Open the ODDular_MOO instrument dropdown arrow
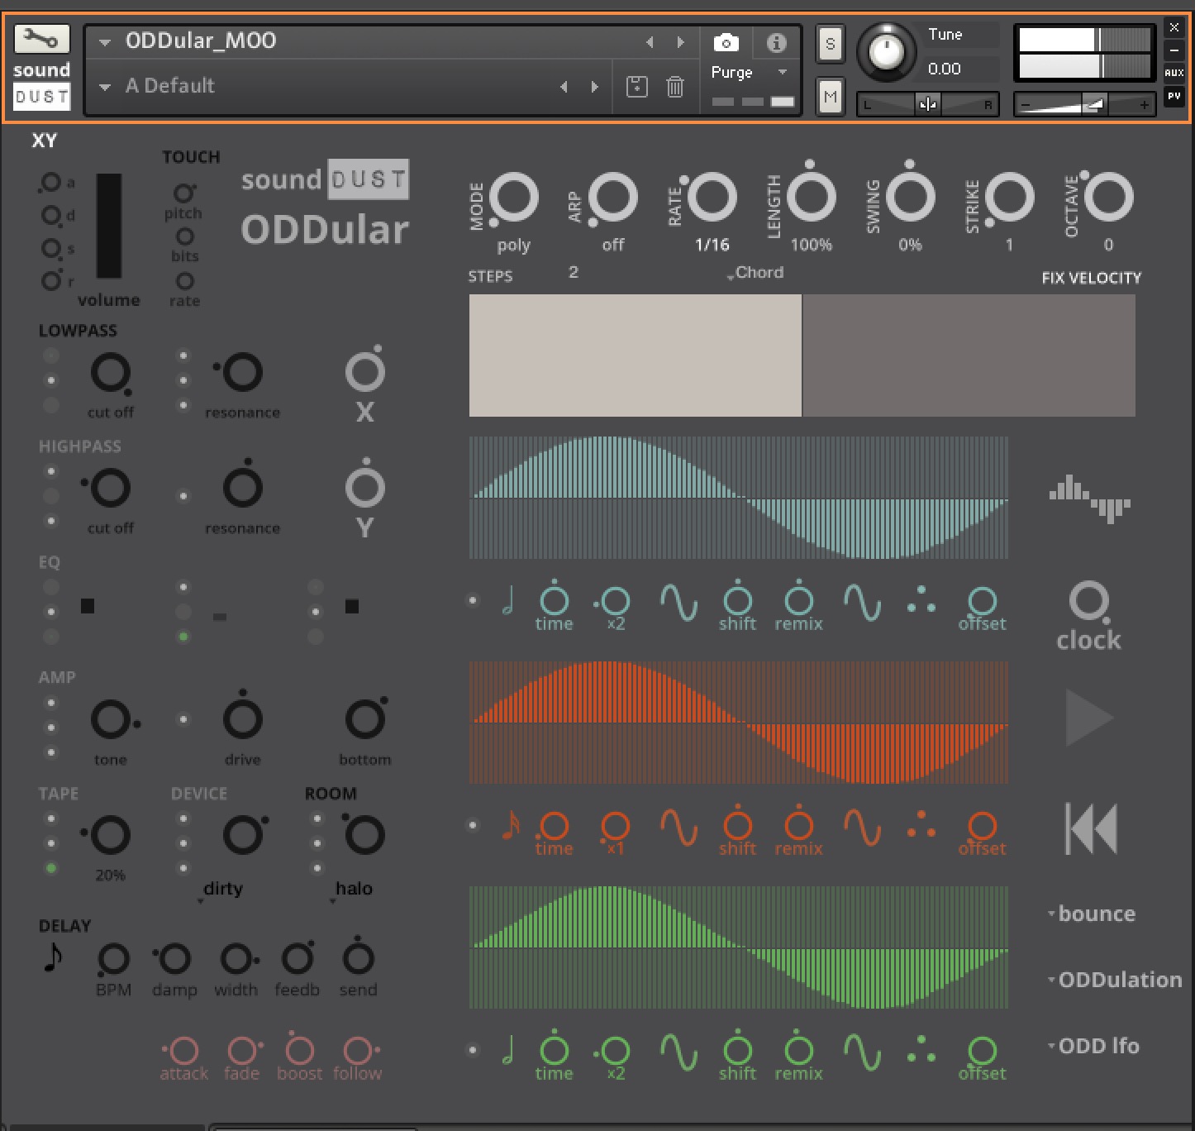Viewport: 1195px width, 1131px height. [x=105, y=42]
